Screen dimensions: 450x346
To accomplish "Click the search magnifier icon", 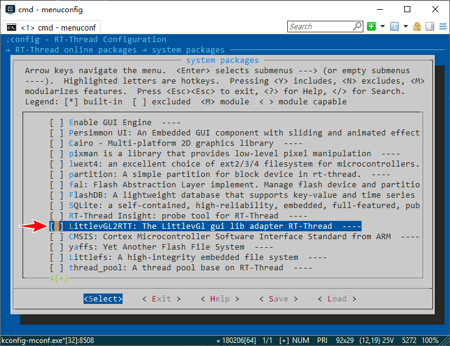I will click(357, 26).
